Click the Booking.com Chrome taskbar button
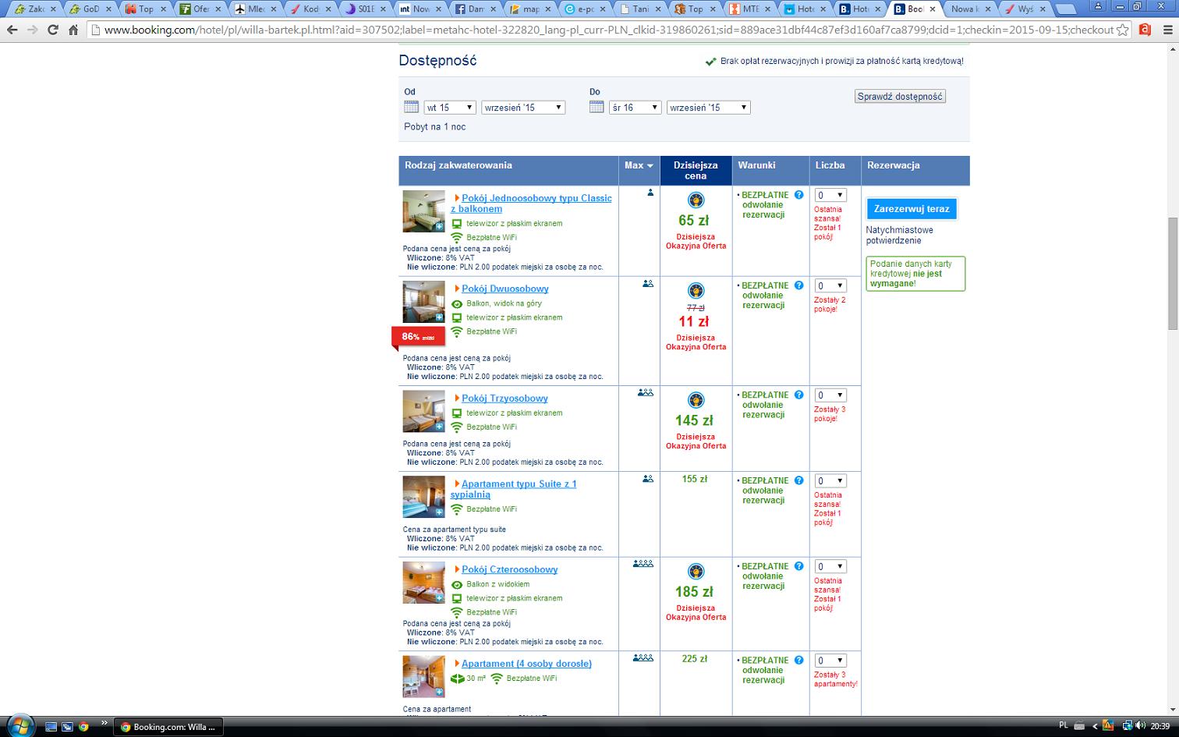 pos(168,727)
